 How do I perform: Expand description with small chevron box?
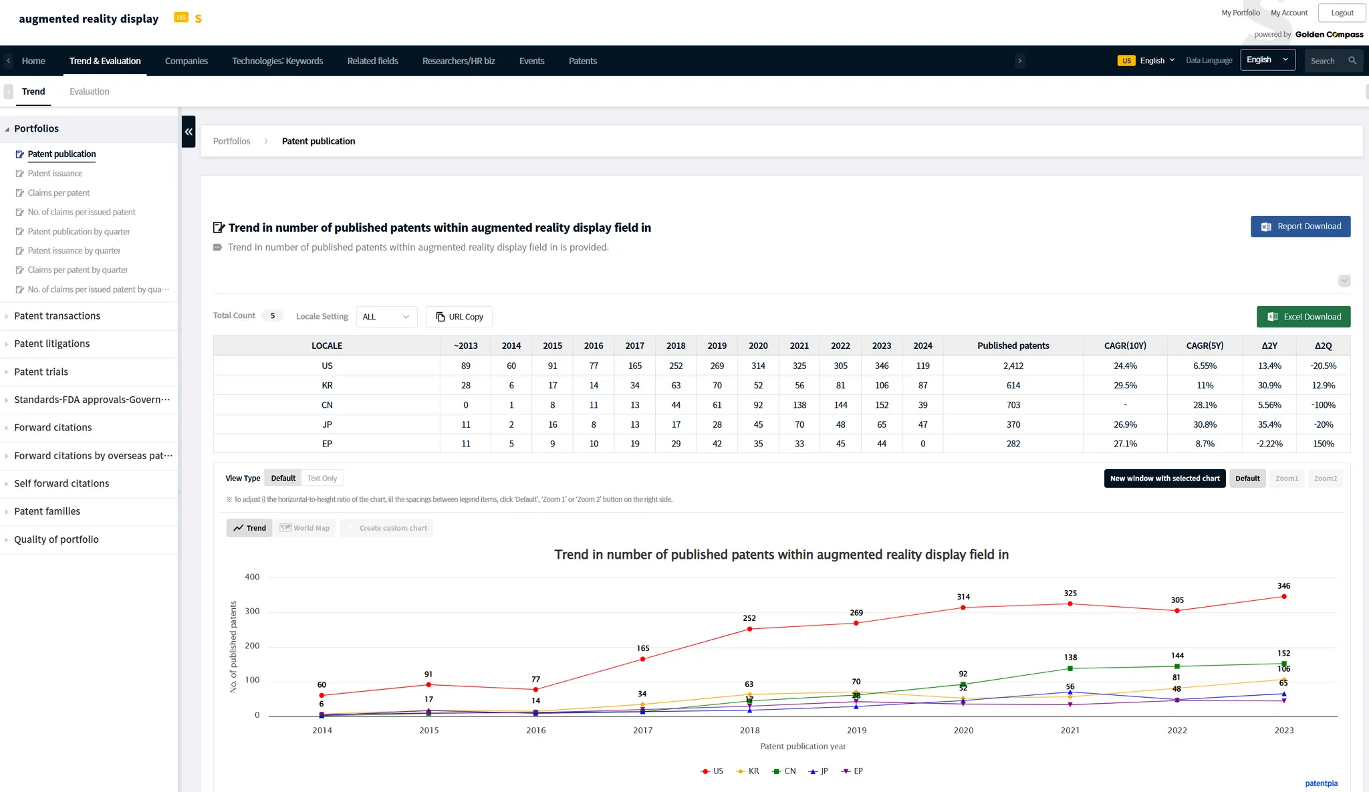[1344, 281]
